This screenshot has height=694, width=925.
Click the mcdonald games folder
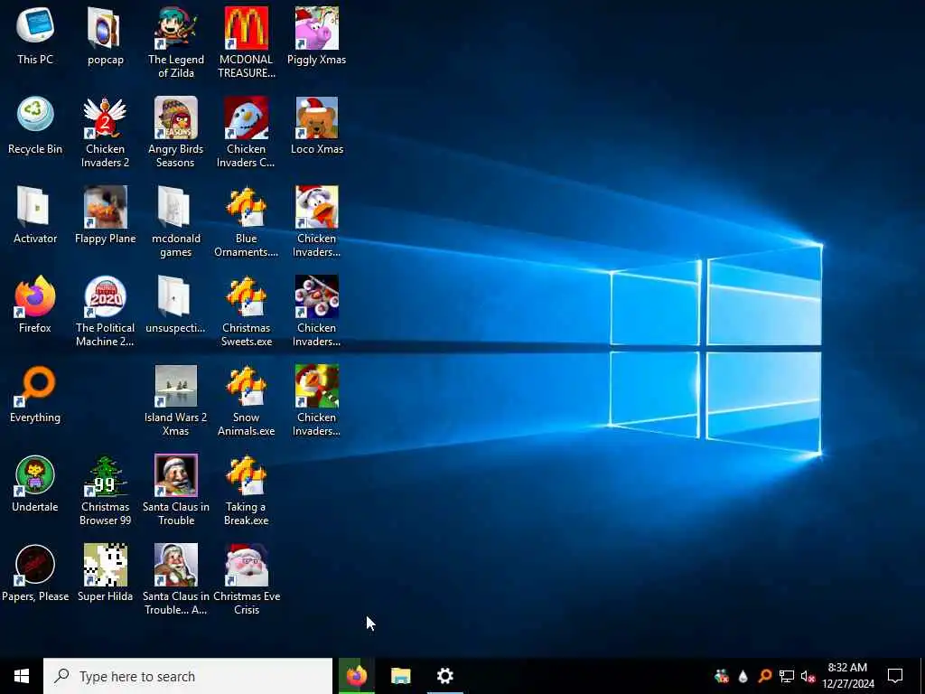click(x=176, y=207)
